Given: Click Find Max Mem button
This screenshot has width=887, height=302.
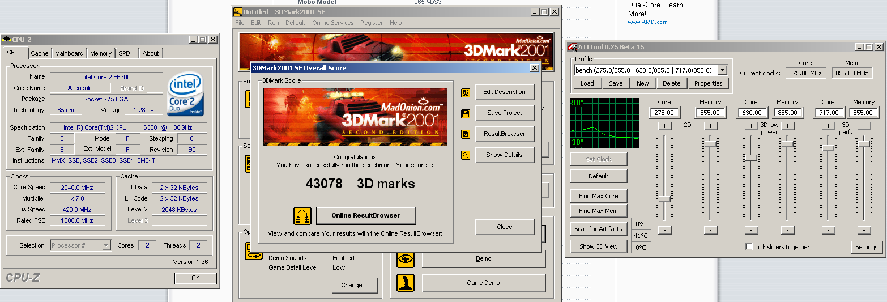Looking at the screenshot, I should (x=599, y=211).
